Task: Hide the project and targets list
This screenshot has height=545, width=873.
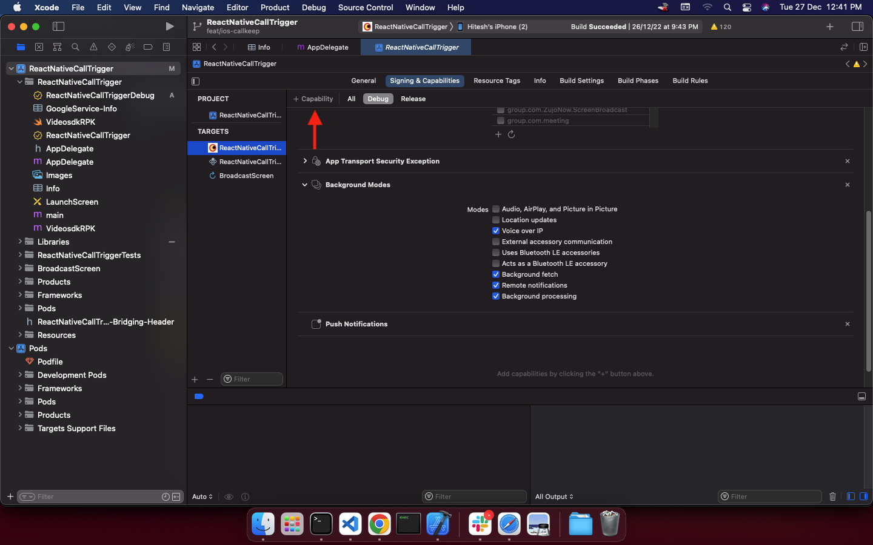Action: point(195,81)
